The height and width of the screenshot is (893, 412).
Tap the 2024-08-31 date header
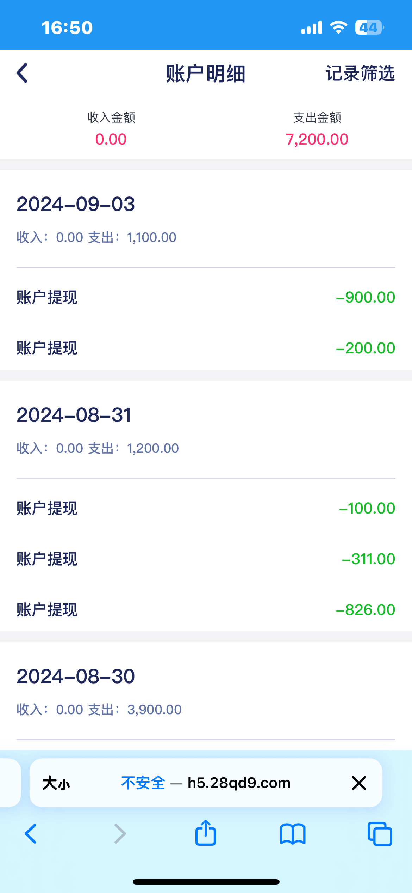tap(74, 415)
